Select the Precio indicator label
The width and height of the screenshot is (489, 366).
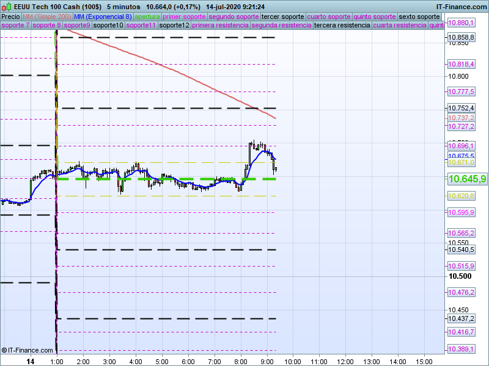click(x=10, y=16)
